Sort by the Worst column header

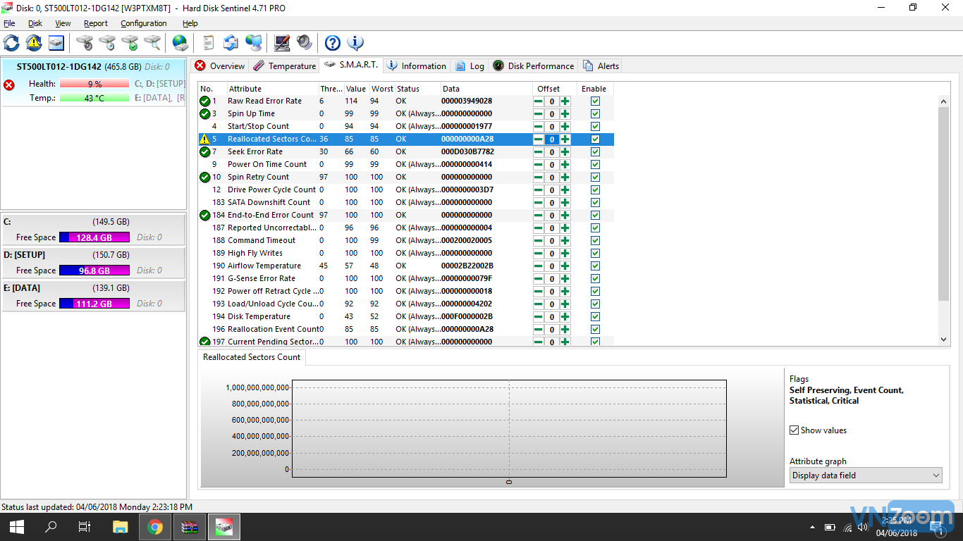382,89
